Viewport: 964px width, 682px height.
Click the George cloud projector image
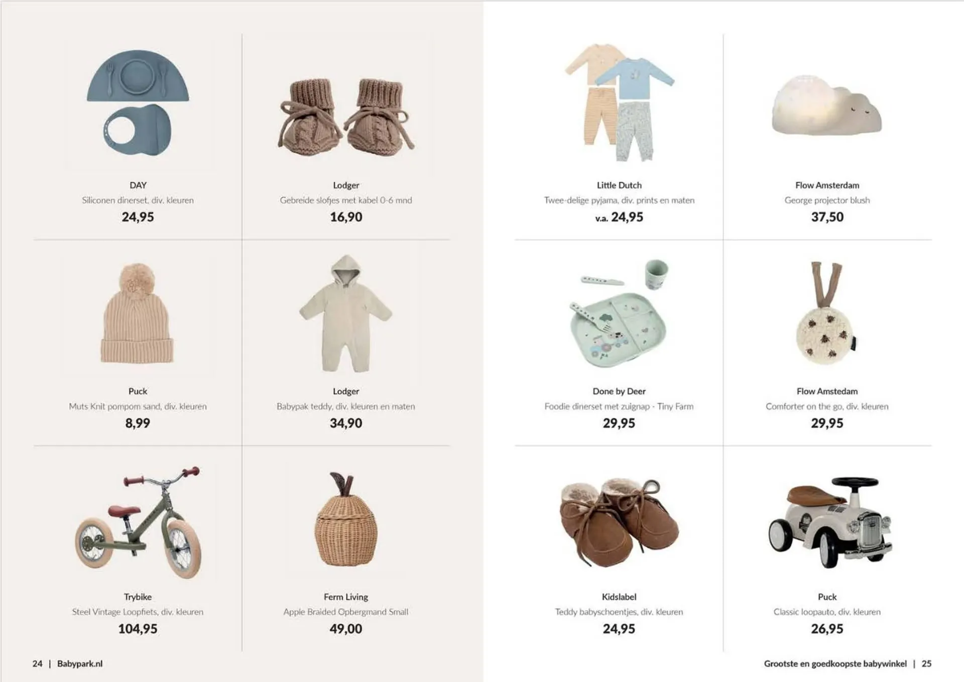click(827, 106)
